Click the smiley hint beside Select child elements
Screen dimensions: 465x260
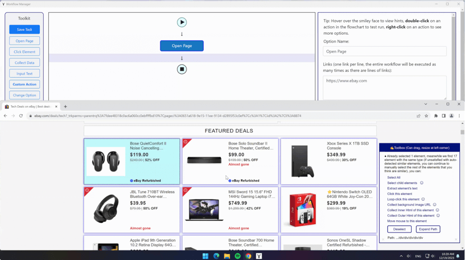tap(422, 183)
